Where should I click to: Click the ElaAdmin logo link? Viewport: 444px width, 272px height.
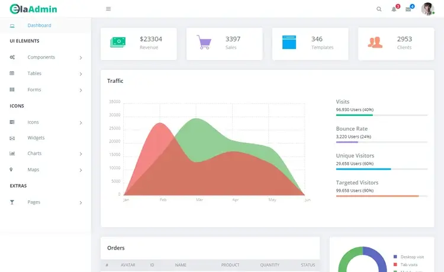point(33,9)
